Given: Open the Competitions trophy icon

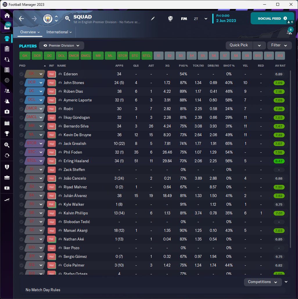Looking at the screenshot, I should tap(7, 134).
